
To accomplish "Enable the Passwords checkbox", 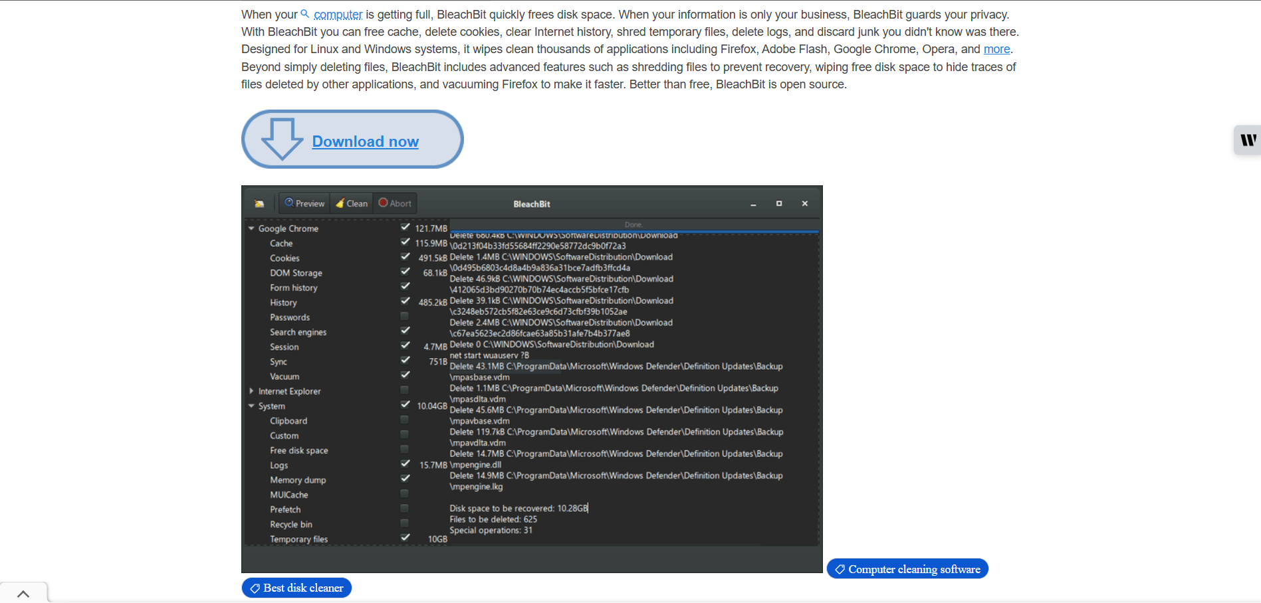I will (404, 316).
